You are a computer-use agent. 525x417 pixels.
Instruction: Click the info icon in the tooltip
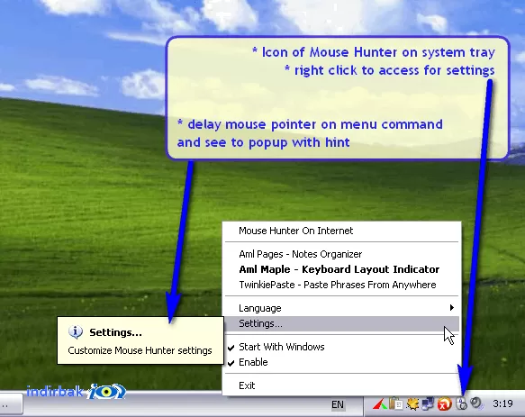[76, 331]
